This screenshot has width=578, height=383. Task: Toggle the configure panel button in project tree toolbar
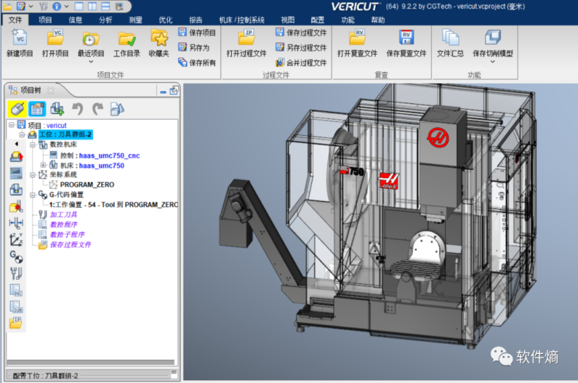37,109
